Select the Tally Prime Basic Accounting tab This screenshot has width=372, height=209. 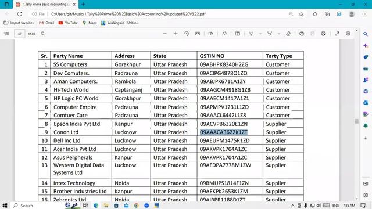(45, 4)
